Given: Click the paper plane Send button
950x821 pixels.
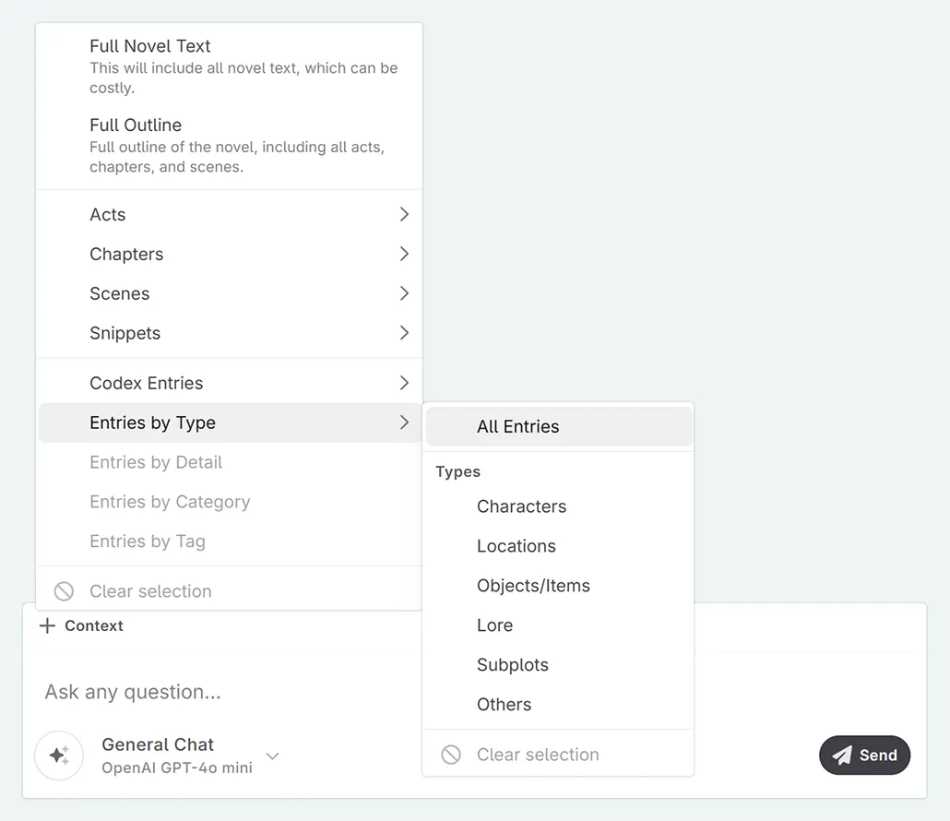Looking at the screenshot, I should (864, 756).
